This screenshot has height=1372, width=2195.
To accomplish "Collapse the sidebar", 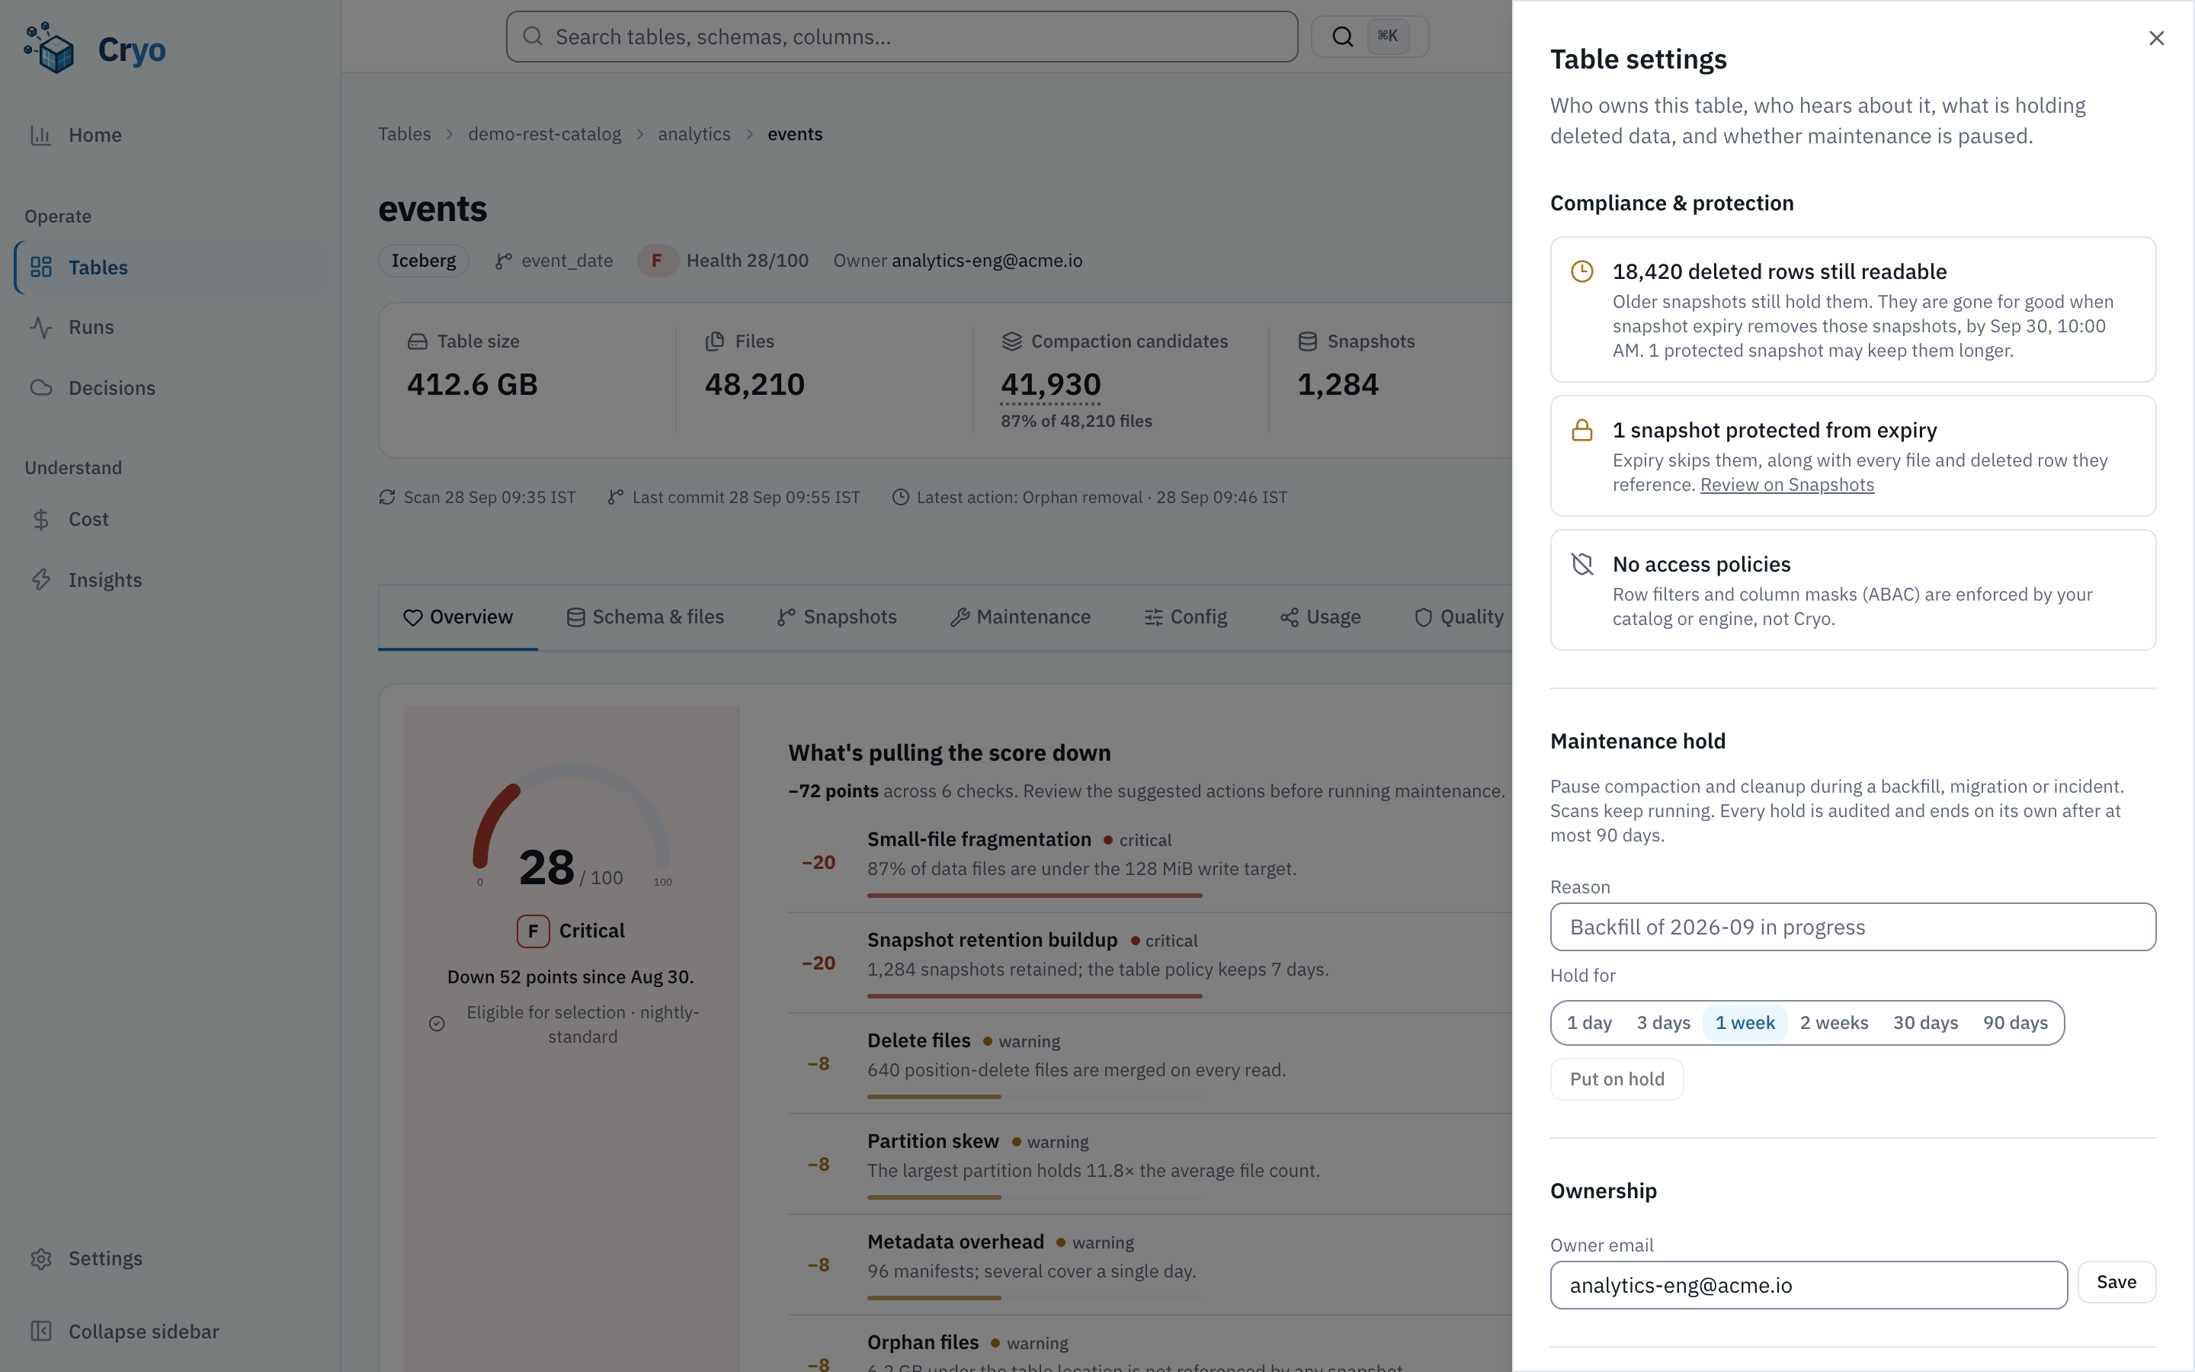I will tap(171, 1331).
